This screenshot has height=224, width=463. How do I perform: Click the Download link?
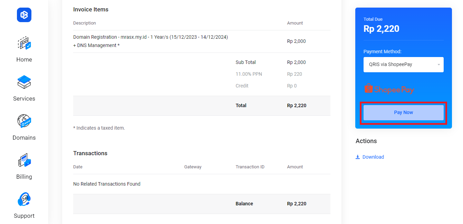[373, 157]
